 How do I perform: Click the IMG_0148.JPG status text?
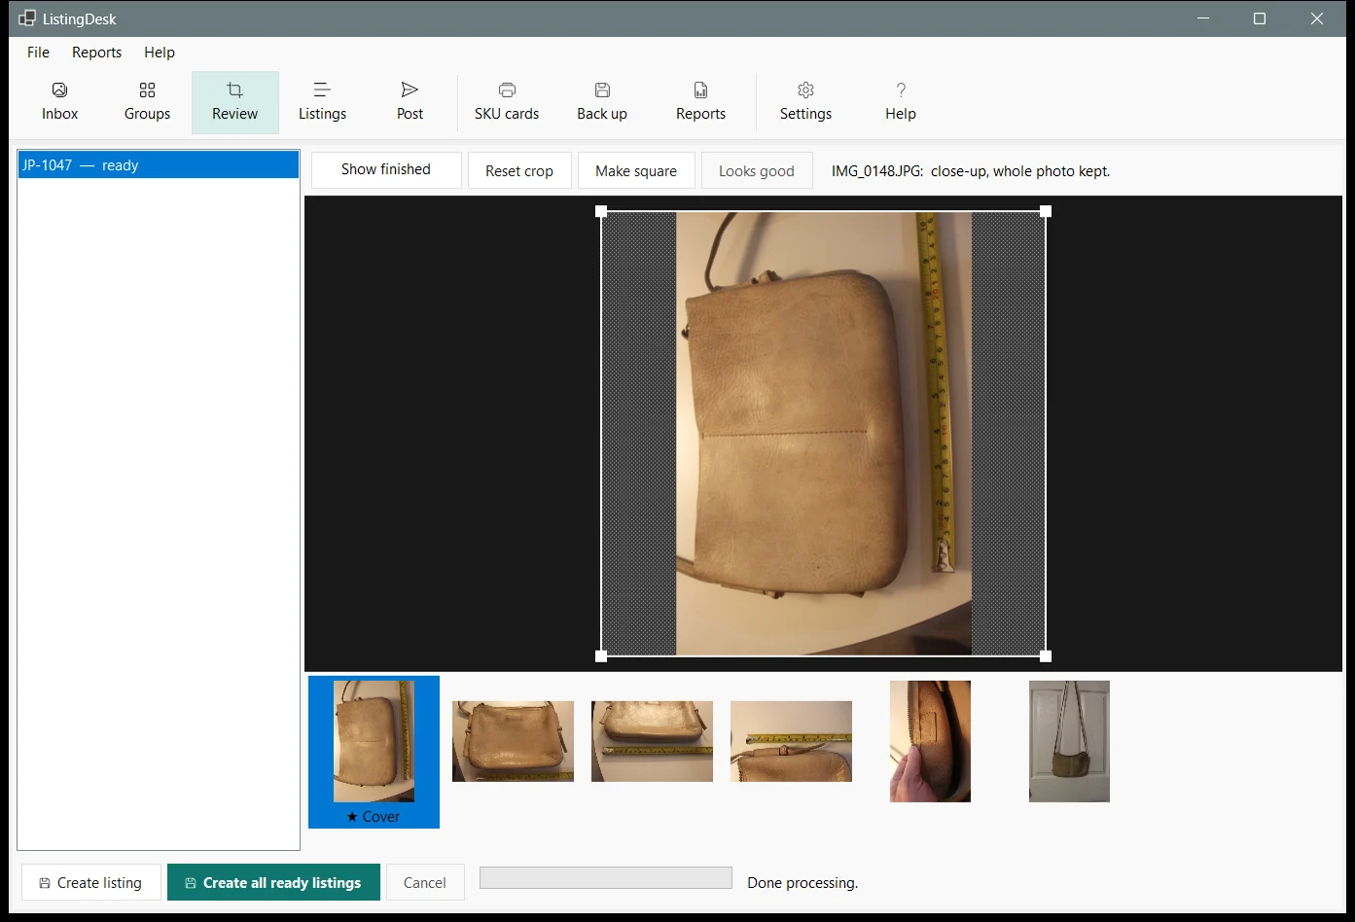(x=971, y=171)
